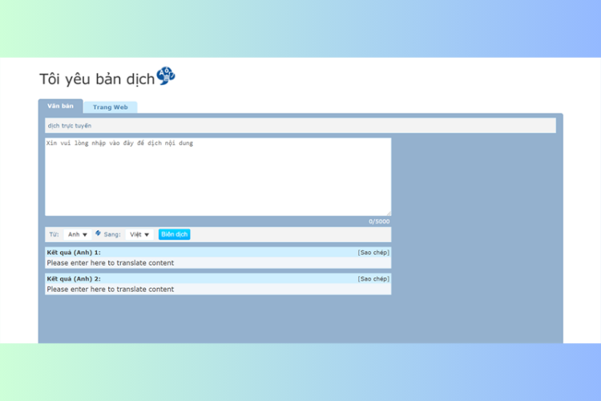Click the Tôi yêu bản dịch title
The image size is (601, 401).
click(97, 79)
